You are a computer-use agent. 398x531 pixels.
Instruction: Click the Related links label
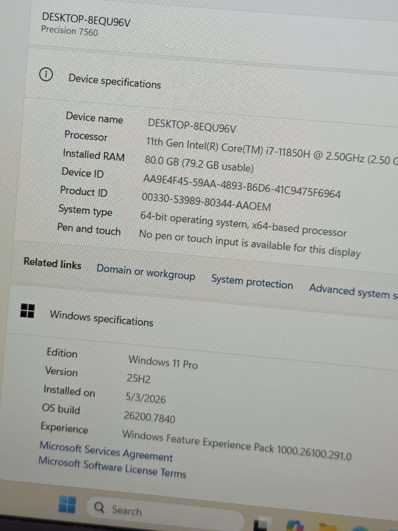(x=52, y=263)
